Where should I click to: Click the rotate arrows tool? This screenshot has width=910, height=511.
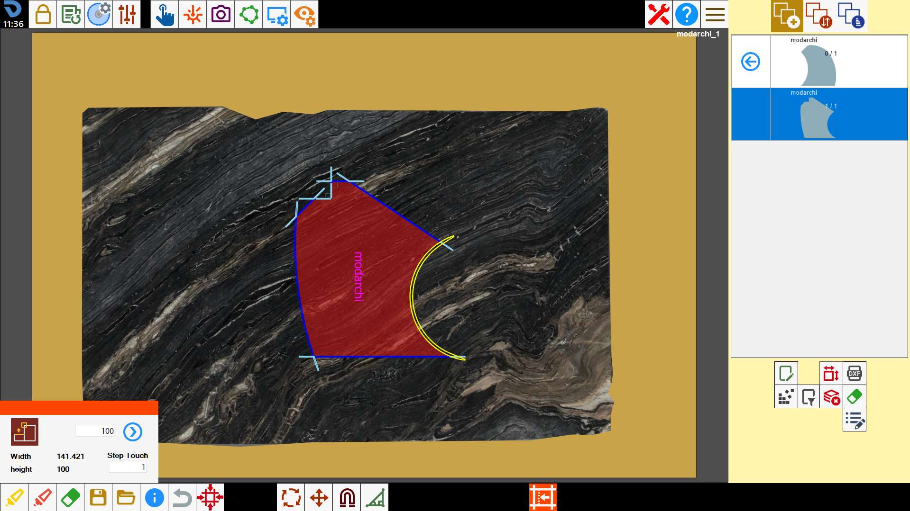pos(291,497)
